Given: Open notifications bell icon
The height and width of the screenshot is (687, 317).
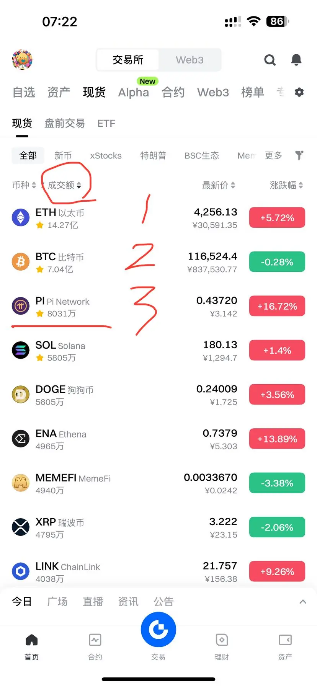Looking at the screenshot, I should coord(296,60).
